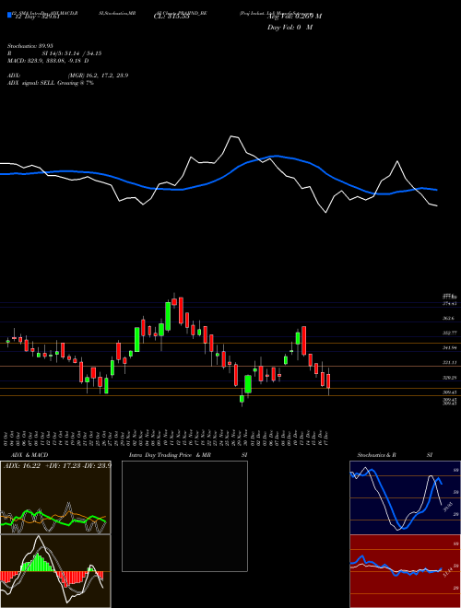Open the MACD histogram mini chart

[x=55, y=571]
